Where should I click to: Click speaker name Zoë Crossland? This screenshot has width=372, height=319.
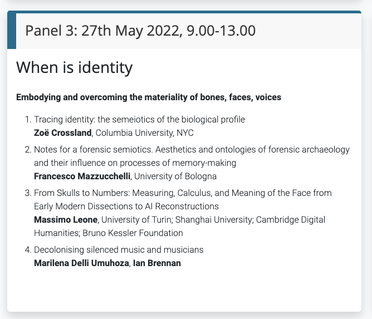pyautogui.click(x=61, y=132)
